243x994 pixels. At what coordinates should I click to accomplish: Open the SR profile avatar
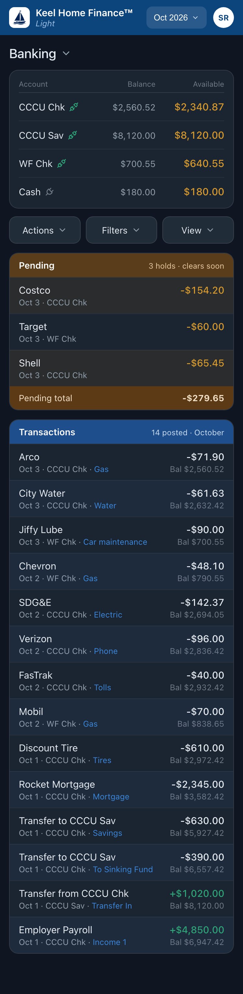pyautogui.click(x=223, y=18)
